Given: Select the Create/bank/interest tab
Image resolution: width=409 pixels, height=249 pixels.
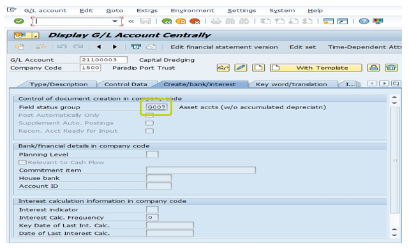Looking at the screenshot, I should point(200,84).
